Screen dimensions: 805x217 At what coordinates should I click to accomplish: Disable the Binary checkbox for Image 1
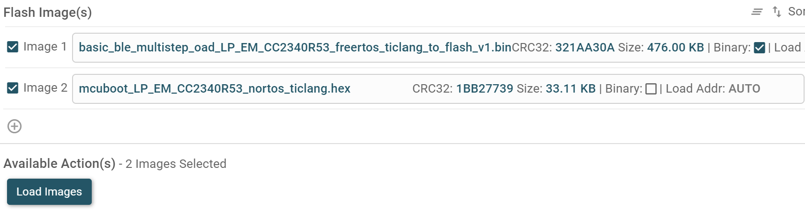pyautogui.click(x=760, y=48)
